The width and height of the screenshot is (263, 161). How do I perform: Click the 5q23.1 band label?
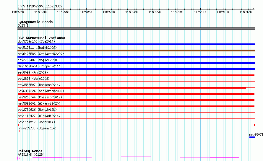click(23, 25)
